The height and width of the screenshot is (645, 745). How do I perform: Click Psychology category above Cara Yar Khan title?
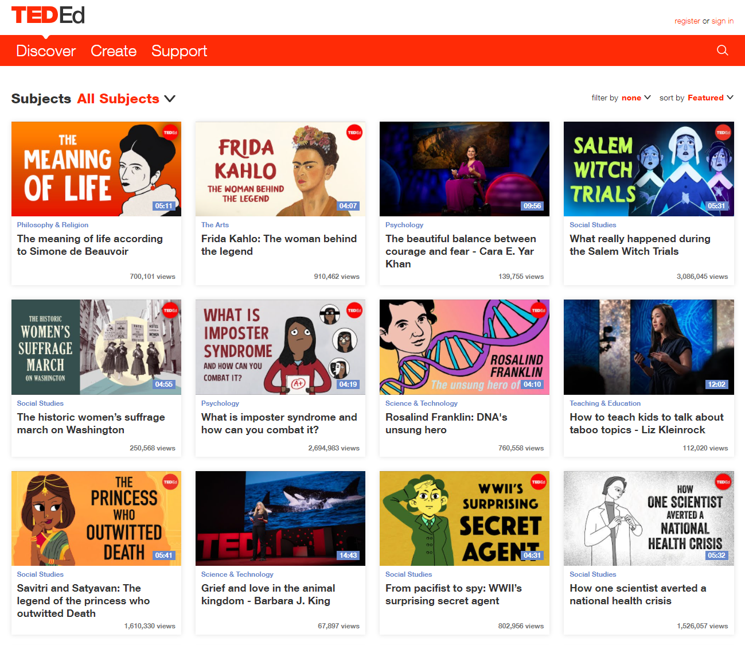coord(404,225)
